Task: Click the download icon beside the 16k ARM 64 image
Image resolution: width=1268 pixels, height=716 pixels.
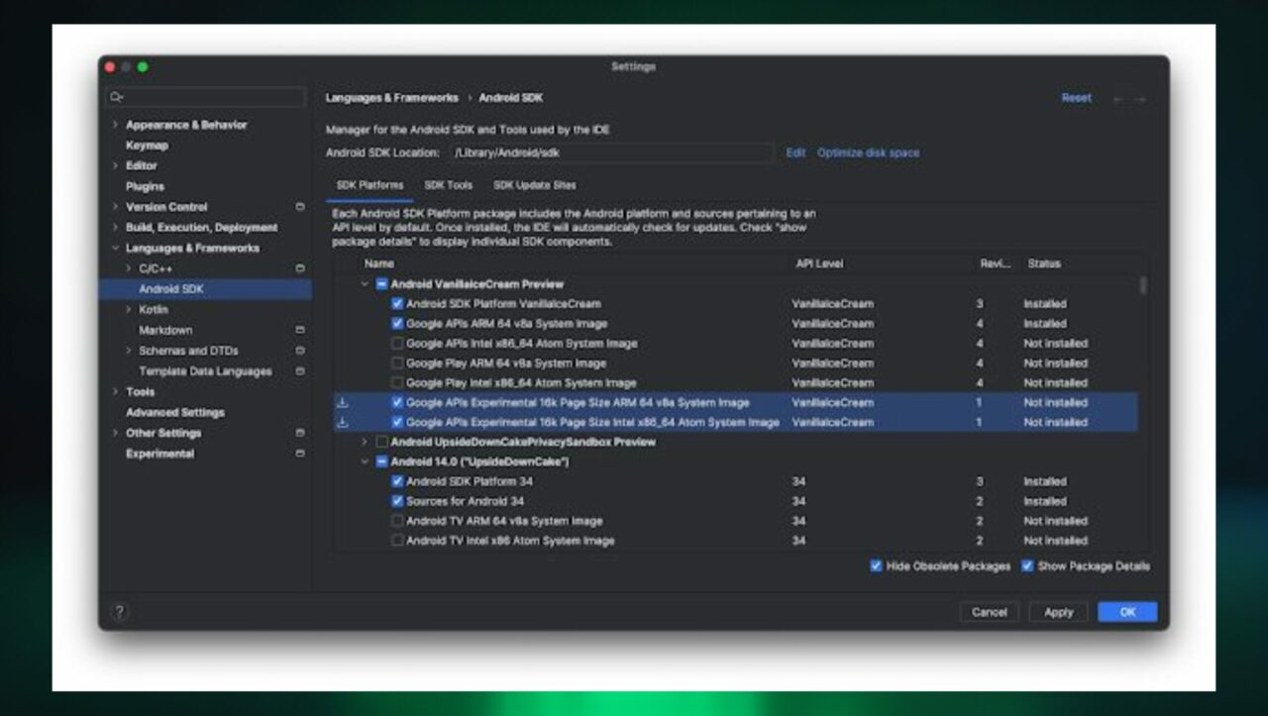Action: (343, 403)
